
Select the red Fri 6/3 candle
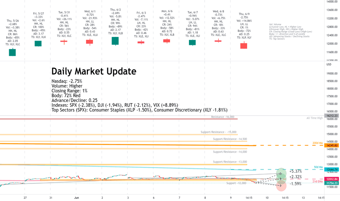click(141, 42)
